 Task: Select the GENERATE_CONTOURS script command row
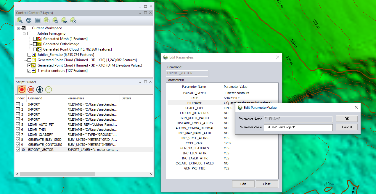coord(45,145)
